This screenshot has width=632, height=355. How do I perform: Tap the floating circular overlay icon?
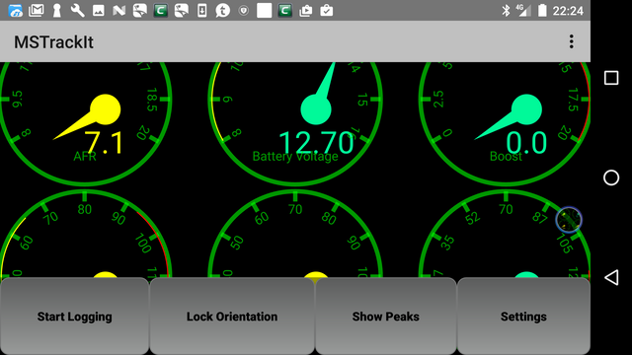point(569,220)
